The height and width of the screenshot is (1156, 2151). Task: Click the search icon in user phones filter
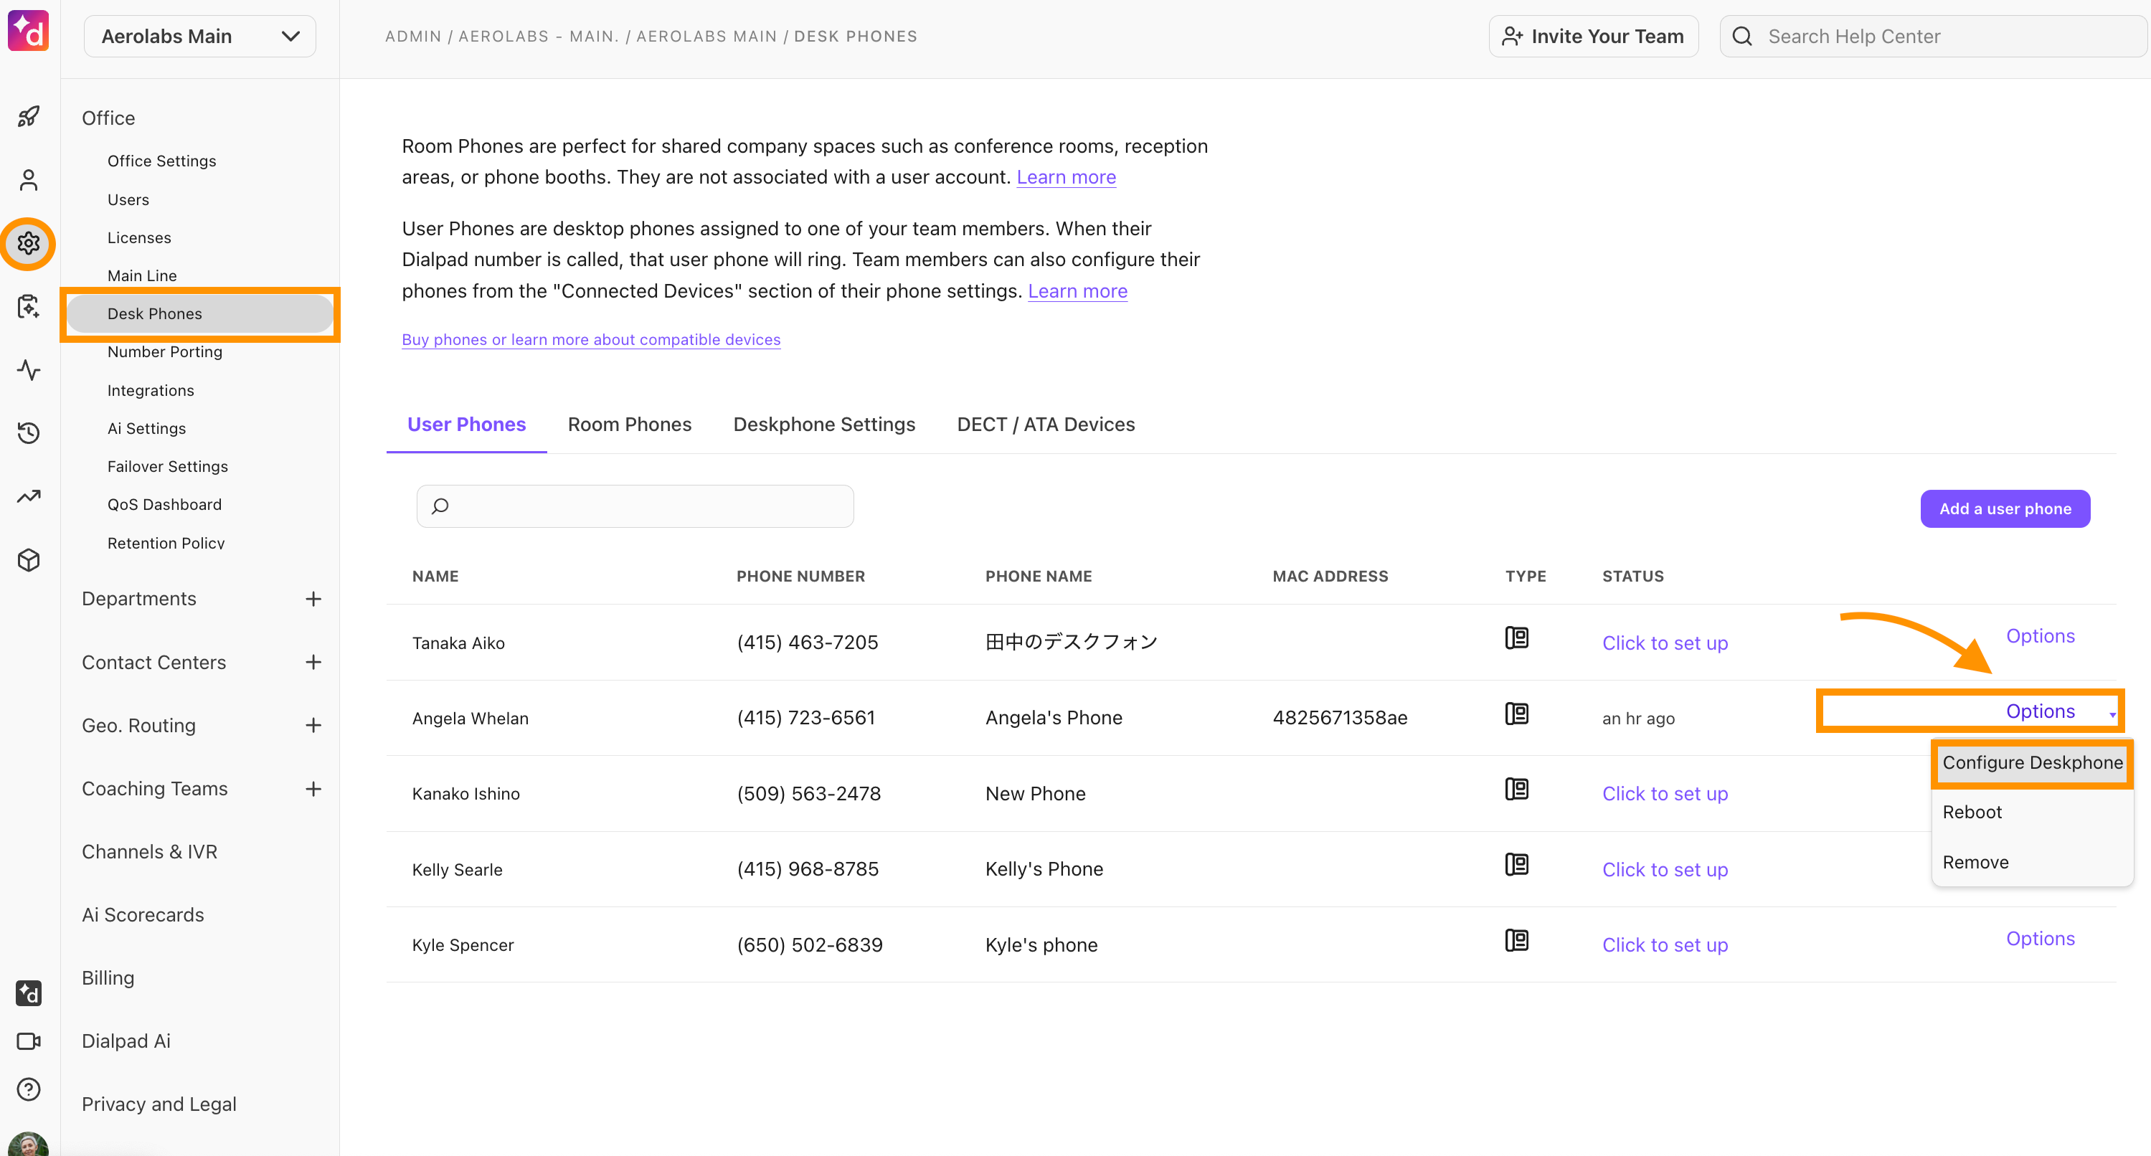tap(440, 506)
